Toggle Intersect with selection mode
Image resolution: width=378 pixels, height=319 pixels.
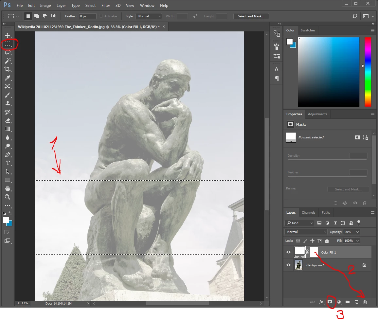(x=54, y=16)
